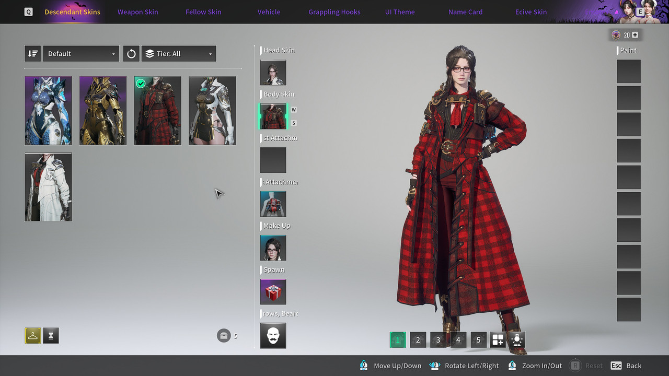This screenshot has width=669, height=376.
Task: Expand the Tier: All filter dropdown
Action: pyautogui.click(x=179, y=54)
